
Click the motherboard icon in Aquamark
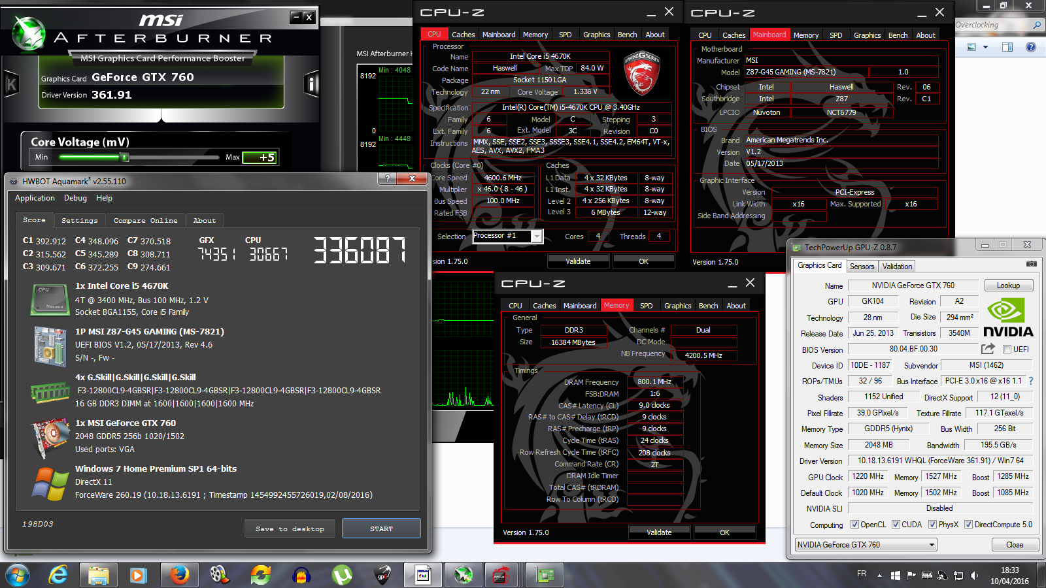pos(50,346)
